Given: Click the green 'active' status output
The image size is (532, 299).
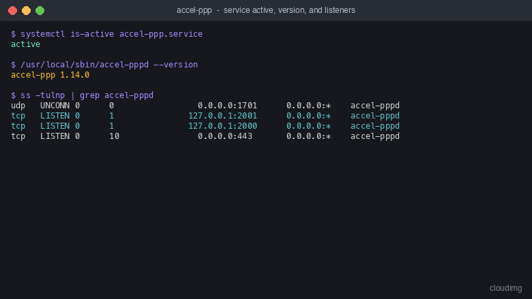Looking at the screenshot, I should 25,44.
